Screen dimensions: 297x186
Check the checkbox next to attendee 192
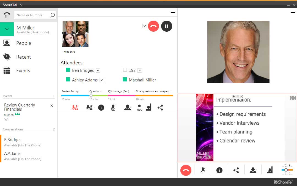(x=125, y=70)
